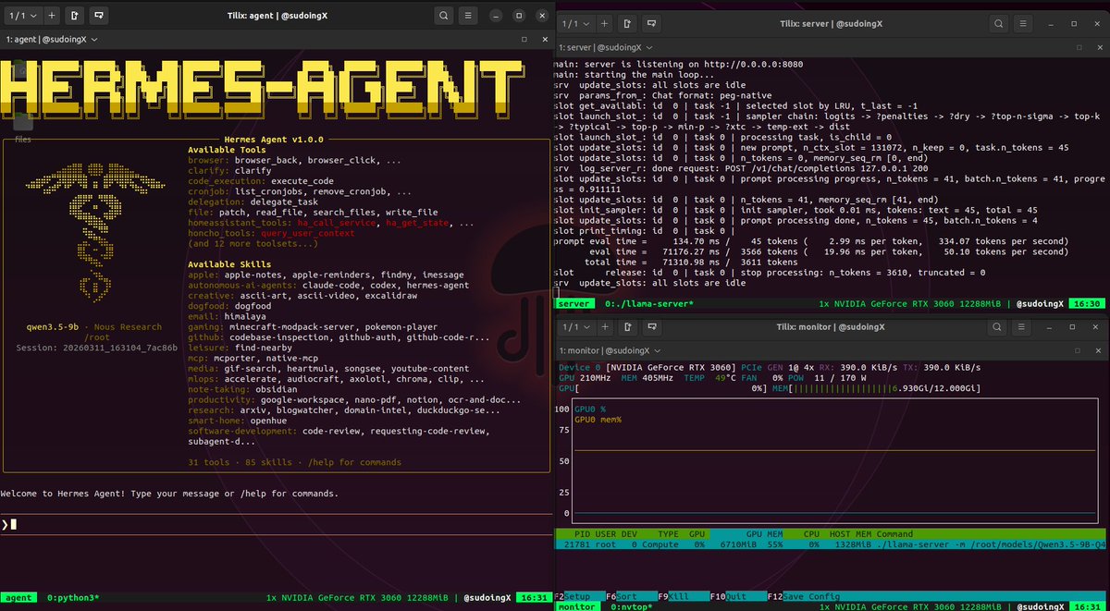
Task: Add terminal right in the server window
Action: click(629, 23)
